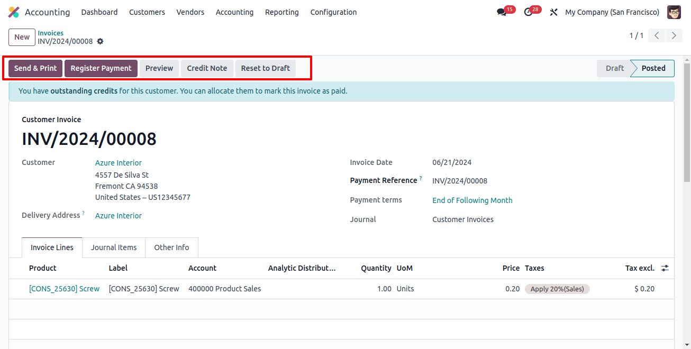Select the Invoice Lines tab
This screenshot has width=691, height=349.
[52, 247]
